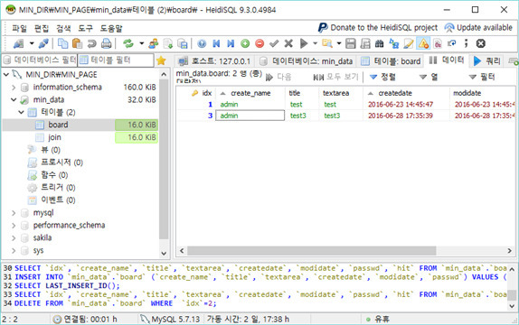Click the green refresh icon
This screenshot has height=325, width=519.
pyautogui.click(x=128, y=43)
